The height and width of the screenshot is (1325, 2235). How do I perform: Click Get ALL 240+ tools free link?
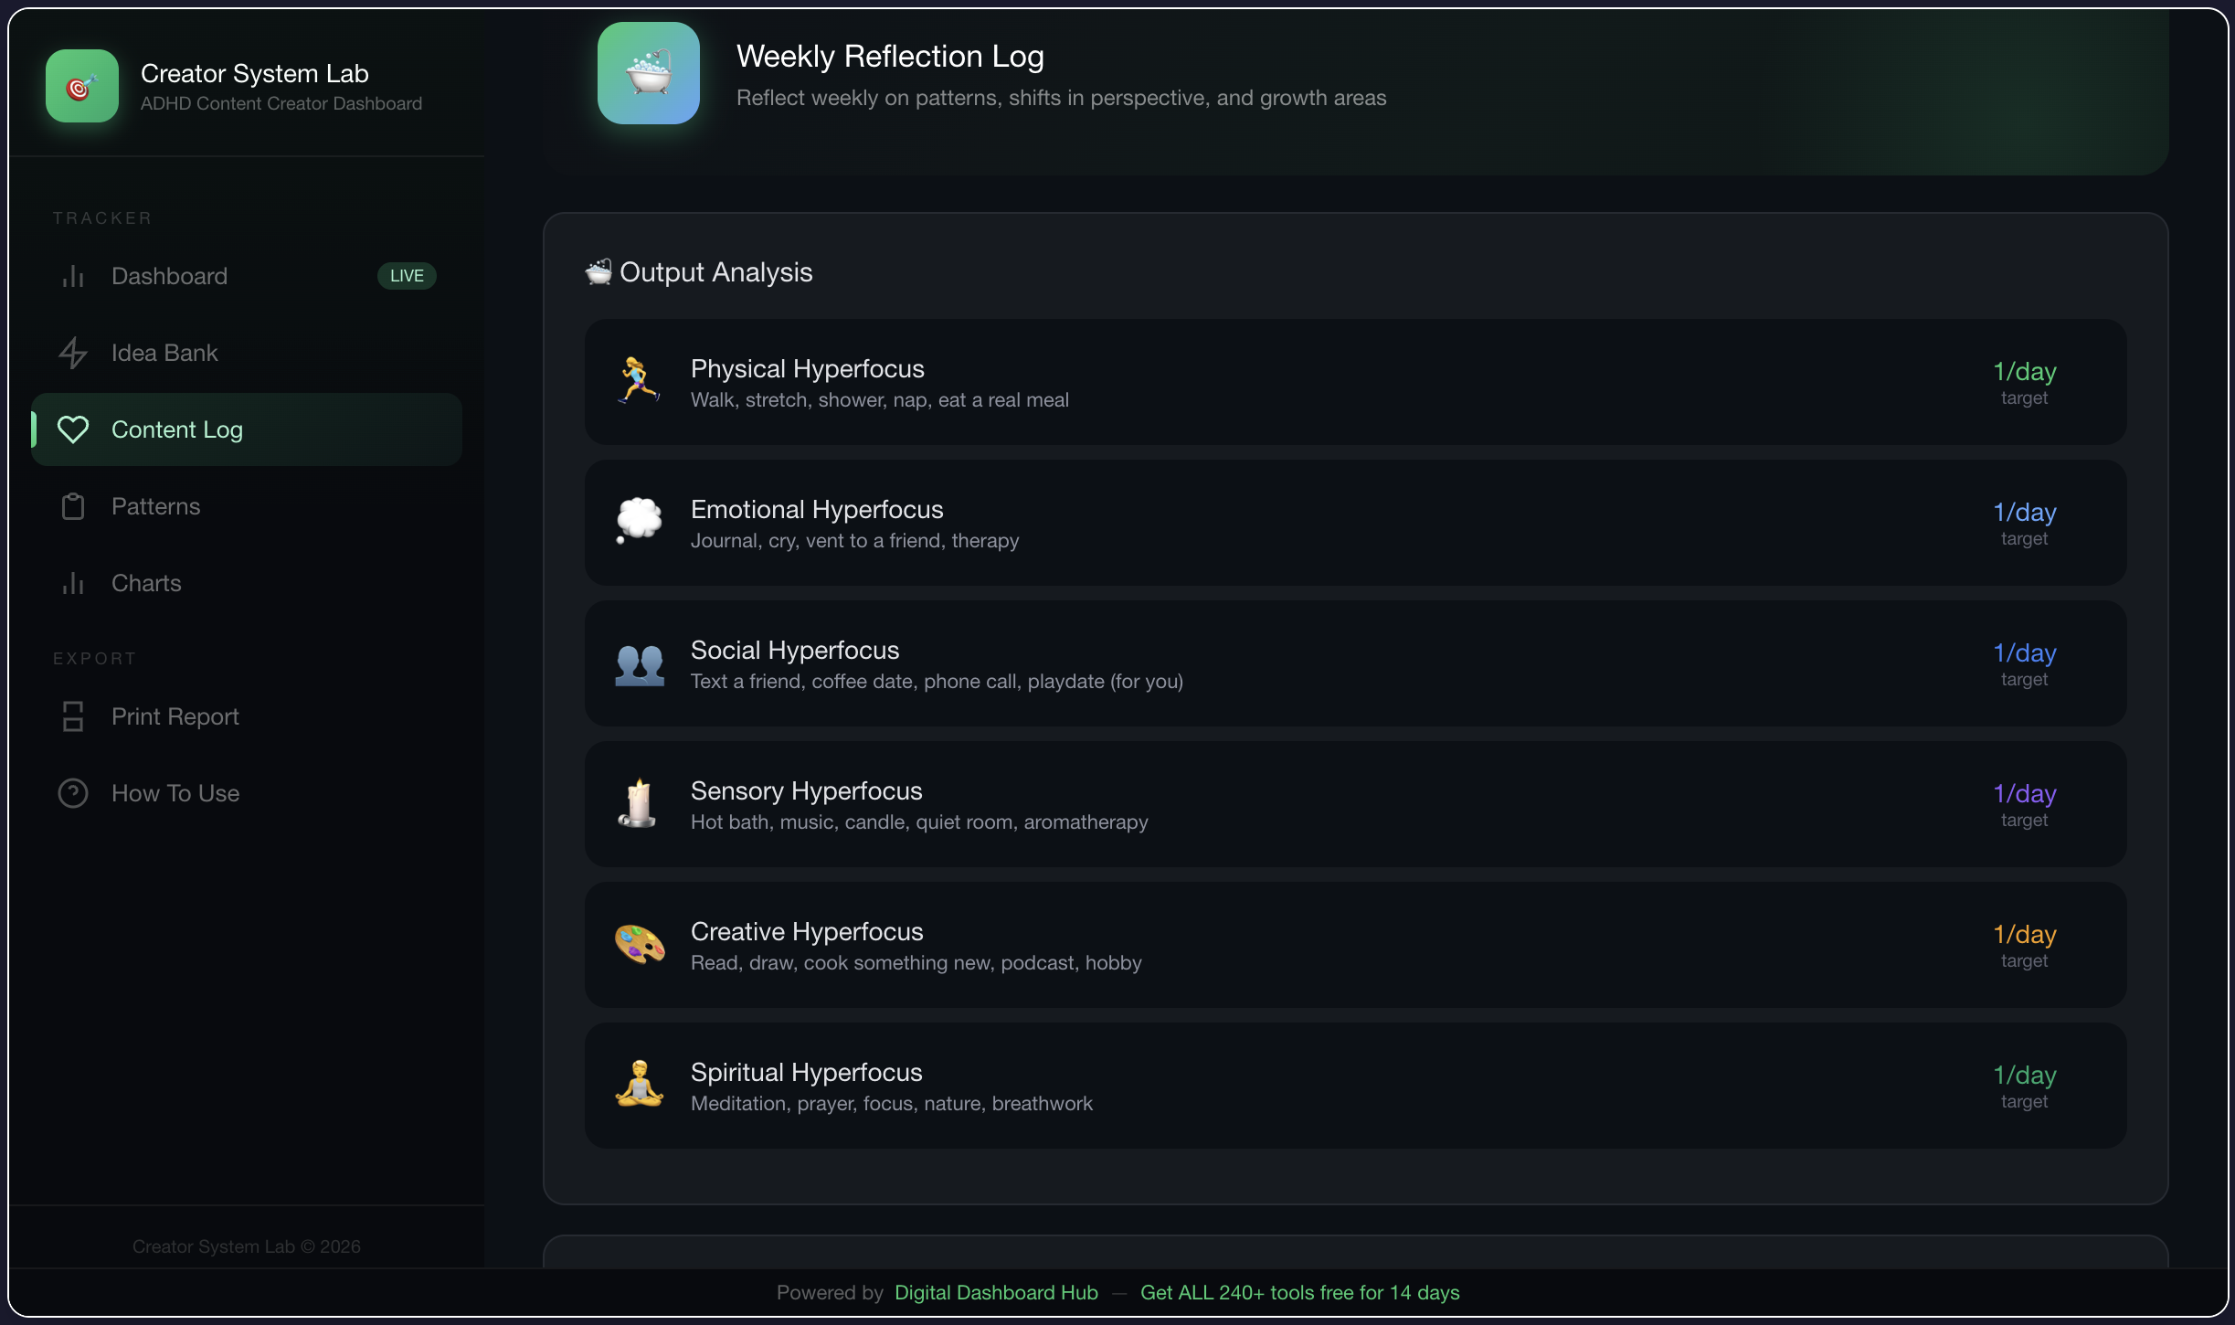tap(1299, 1292)
